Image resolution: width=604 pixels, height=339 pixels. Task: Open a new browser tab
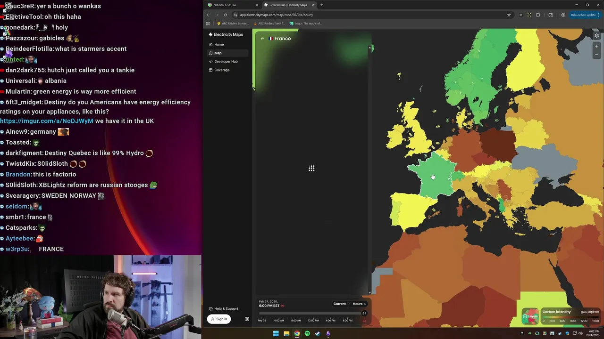[x=321, y=5]
